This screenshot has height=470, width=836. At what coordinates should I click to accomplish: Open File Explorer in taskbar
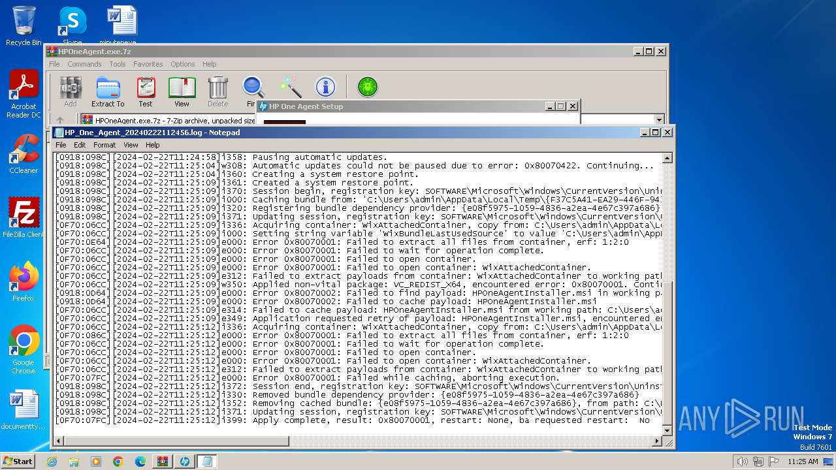tap(74, 462)
